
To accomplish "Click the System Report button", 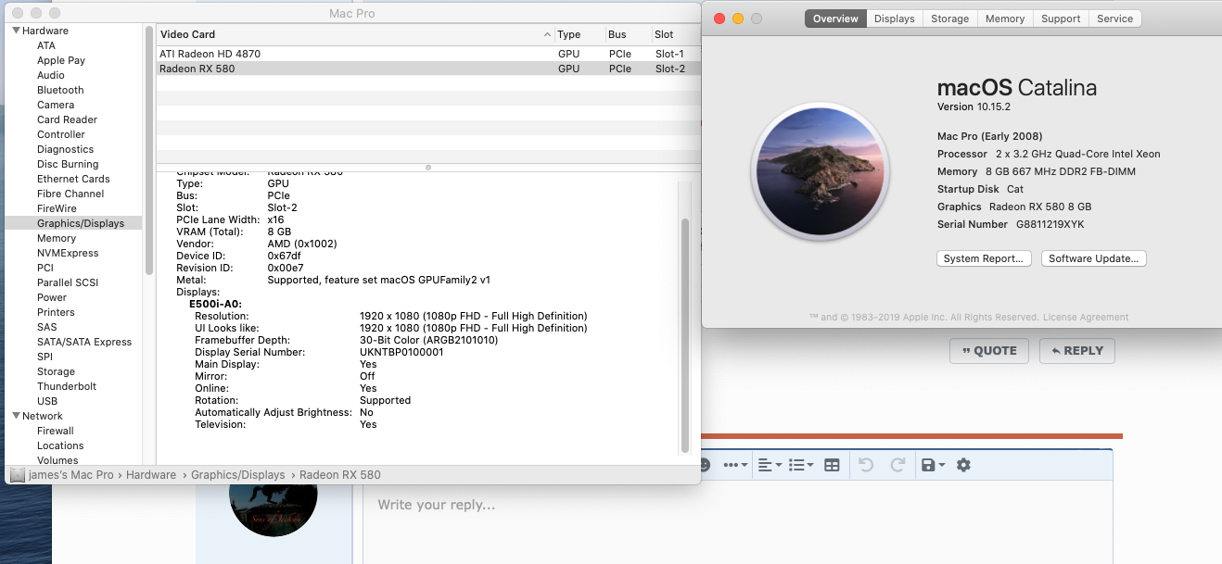I will (x=984, y=258).
